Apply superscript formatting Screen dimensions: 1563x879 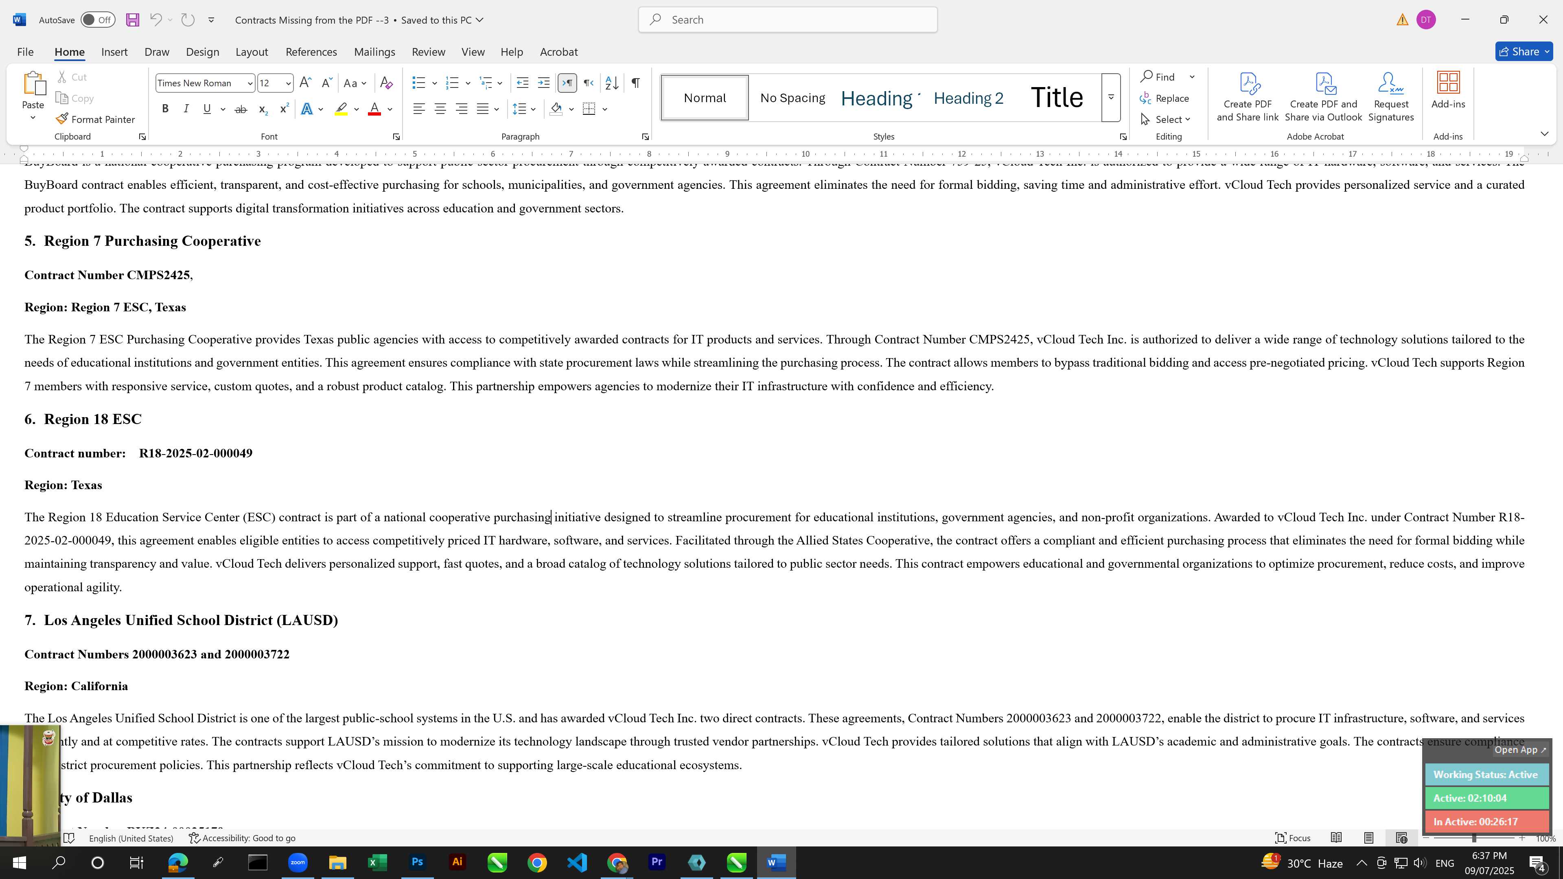pos(284,109)
